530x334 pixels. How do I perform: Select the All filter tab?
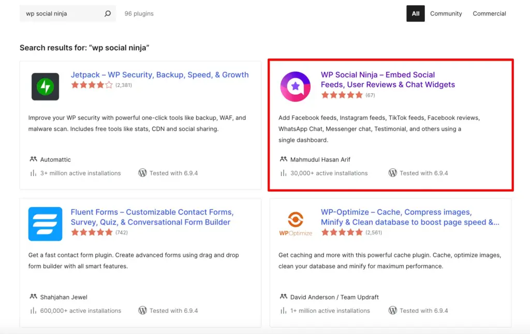coord(415,13)
